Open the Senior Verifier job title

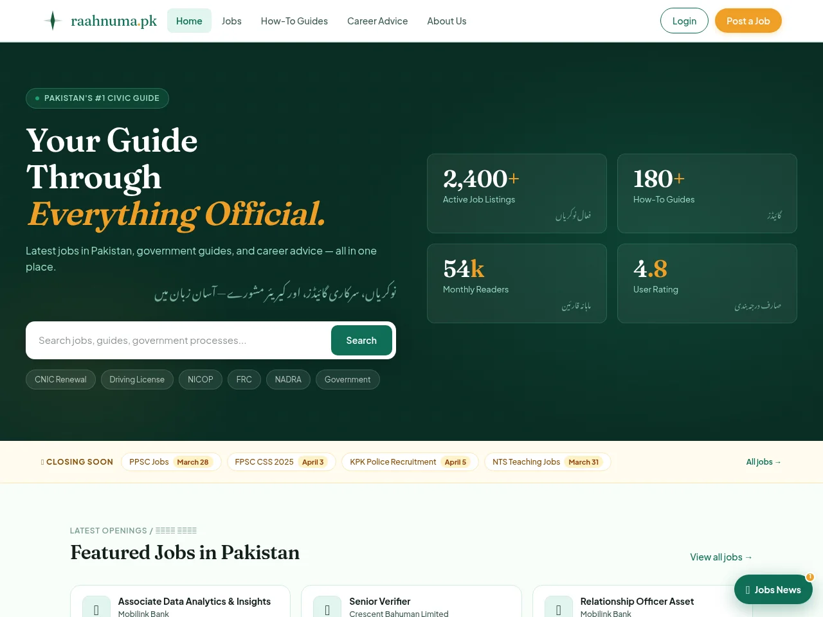(x=380, y=602)
